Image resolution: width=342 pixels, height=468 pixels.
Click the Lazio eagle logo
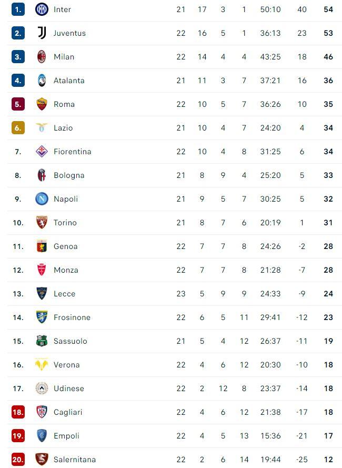click(x=42, y=127)
